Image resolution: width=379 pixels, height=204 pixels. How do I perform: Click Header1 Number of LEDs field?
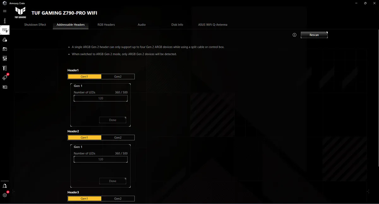coord(101,98)
